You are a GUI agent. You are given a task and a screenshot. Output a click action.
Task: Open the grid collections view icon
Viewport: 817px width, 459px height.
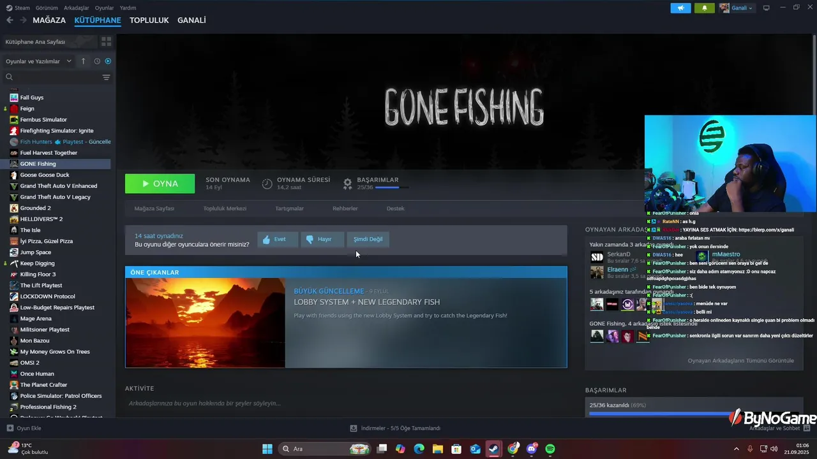click(106, 41)
